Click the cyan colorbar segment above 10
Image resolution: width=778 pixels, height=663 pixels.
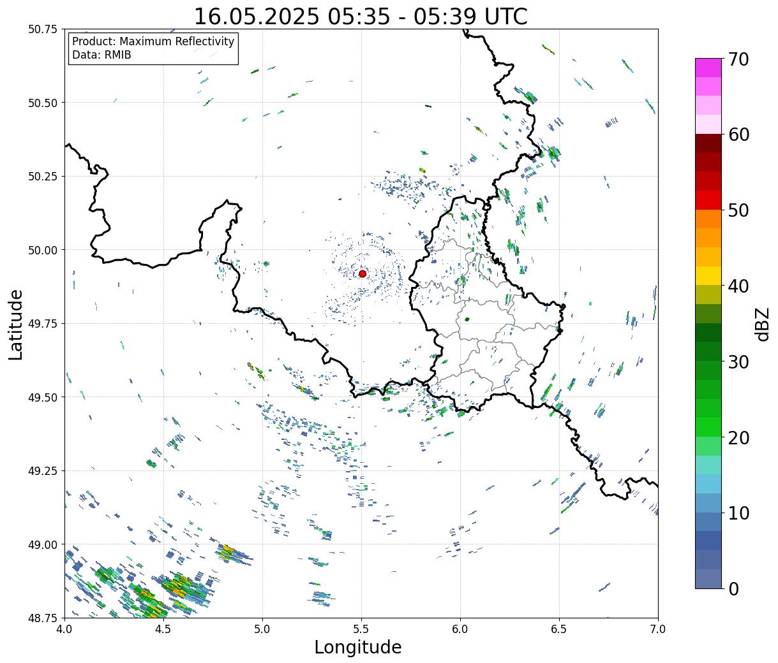click(708, 484)
